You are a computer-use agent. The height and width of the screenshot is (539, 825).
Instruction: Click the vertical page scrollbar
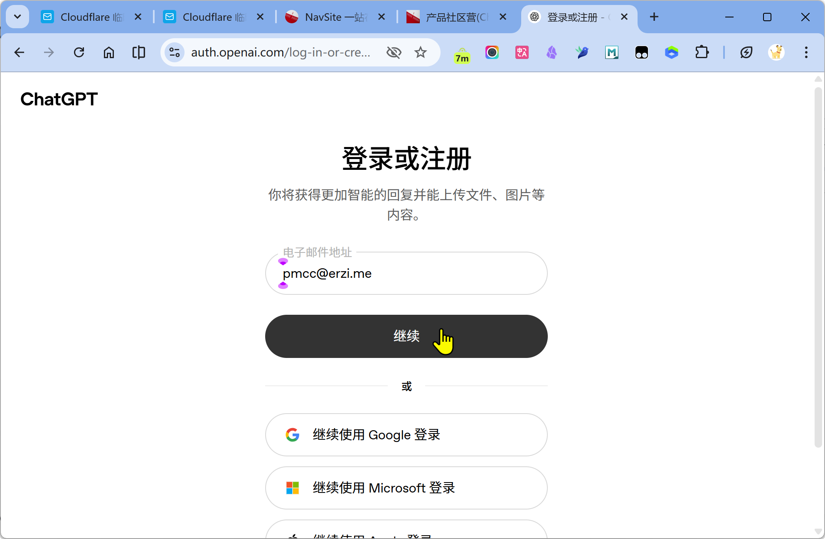818,266
